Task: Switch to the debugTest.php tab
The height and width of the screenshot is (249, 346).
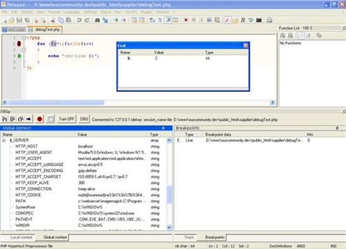Action: click(45, 30)
